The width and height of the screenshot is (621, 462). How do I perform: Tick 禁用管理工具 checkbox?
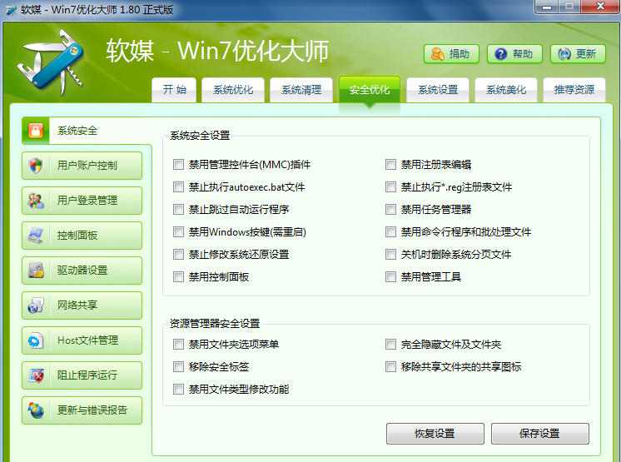point(390,276)
